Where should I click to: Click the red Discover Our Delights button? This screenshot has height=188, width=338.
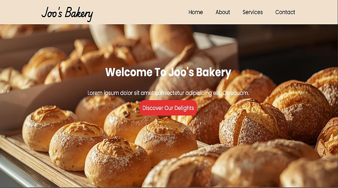168,108
